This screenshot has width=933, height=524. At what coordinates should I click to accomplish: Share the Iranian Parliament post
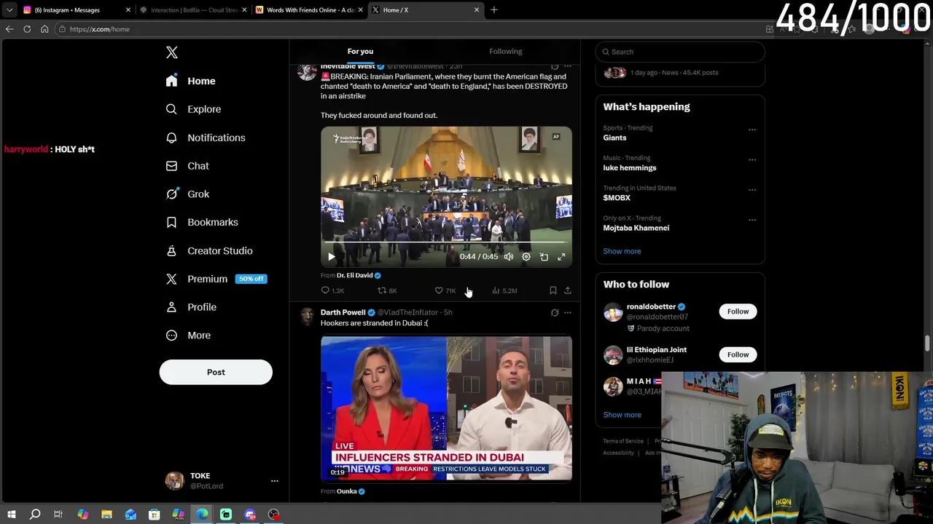tap(568, 290)
